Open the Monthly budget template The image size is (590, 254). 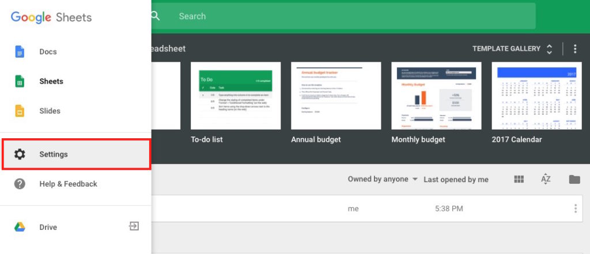437,96
